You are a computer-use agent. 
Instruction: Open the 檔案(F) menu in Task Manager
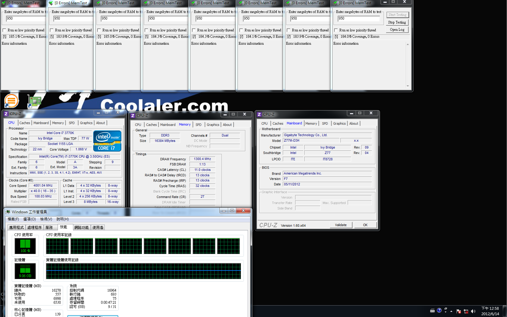[13, 219]
